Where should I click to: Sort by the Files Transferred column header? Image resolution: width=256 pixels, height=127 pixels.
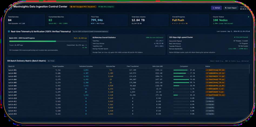(132, 66)
